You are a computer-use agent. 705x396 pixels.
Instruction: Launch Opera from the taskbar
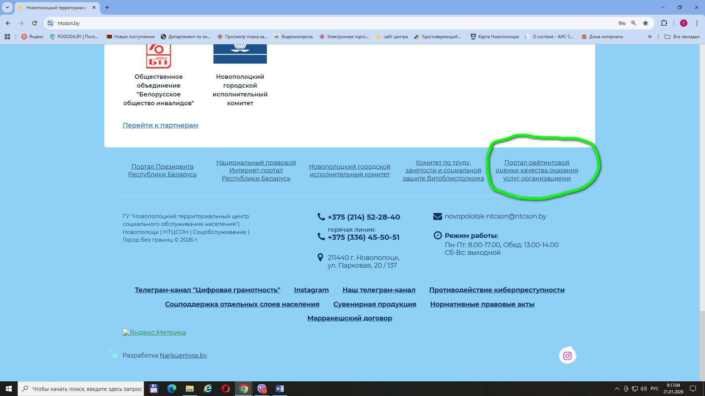[x=225, y=389]
